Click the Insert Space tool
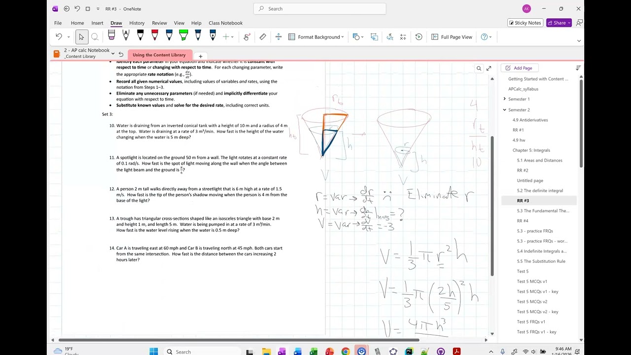 (x=279, y=37)
